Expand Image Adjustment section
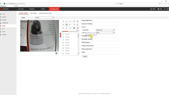The width and height of the screenshot is (169, 95). tap(87, 21)
